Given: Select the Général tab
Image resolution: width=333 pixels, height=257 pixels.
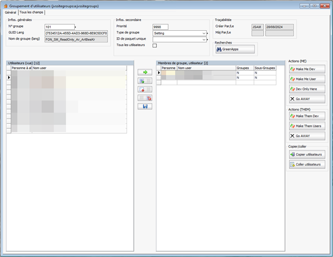Looking at the screenshot, I should pos(10,12).
